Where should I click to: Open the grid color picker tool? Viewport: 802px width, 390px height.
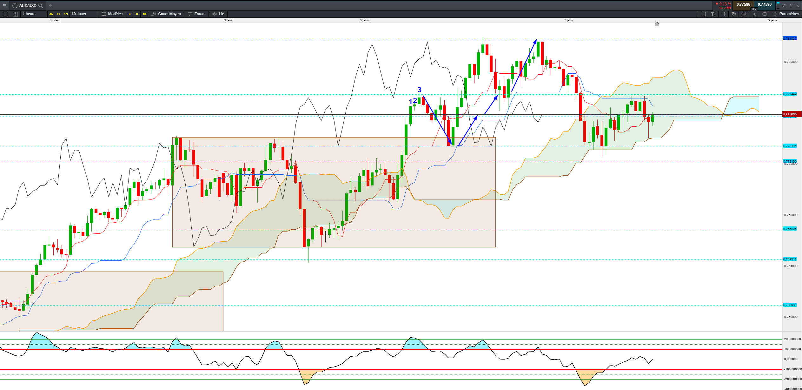[734, 14]
